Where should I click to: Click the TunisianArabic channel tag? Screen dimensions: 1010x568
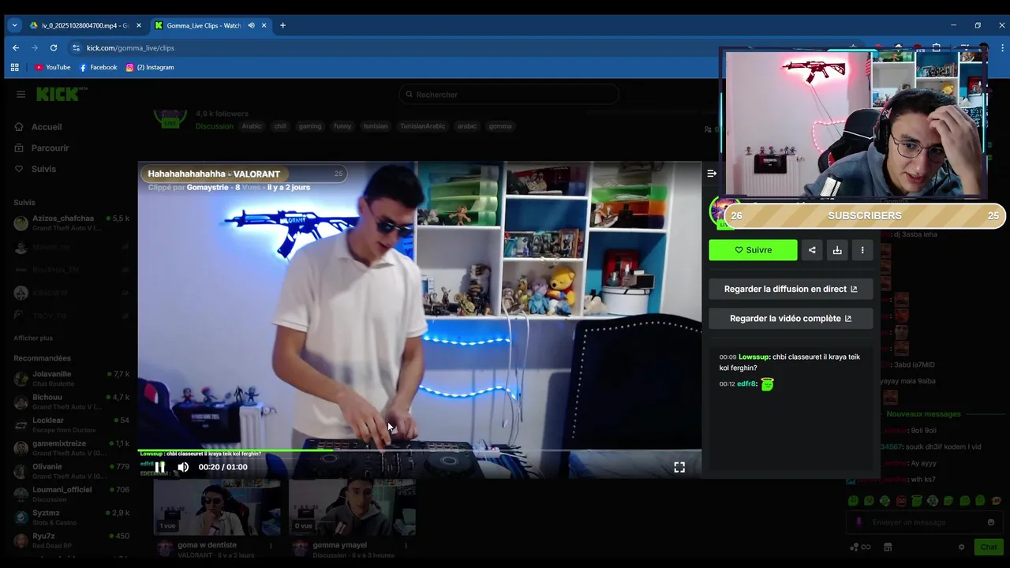423,126
